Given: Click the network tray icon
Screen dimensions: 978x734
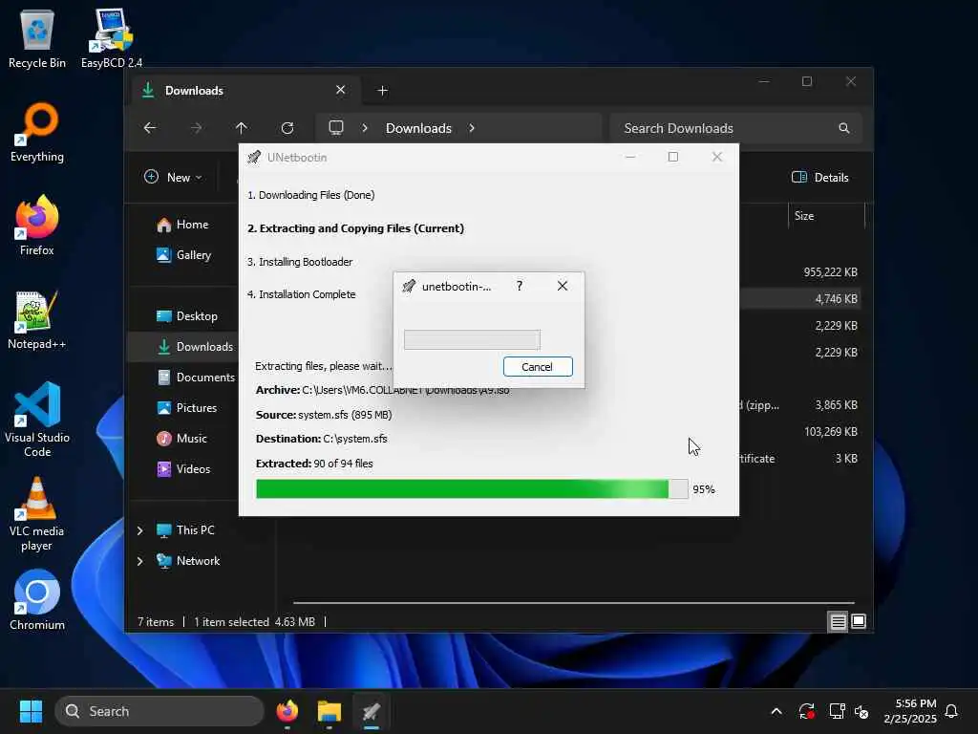Looking at the screenshot, I should [837, 711].
